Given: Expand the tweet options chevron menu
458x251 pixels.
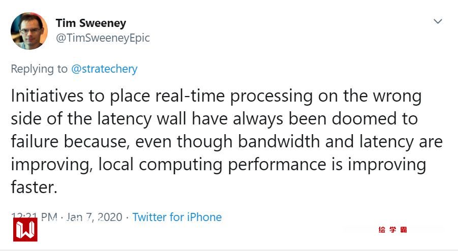Looking at the screenshot, I should (437, 21).
